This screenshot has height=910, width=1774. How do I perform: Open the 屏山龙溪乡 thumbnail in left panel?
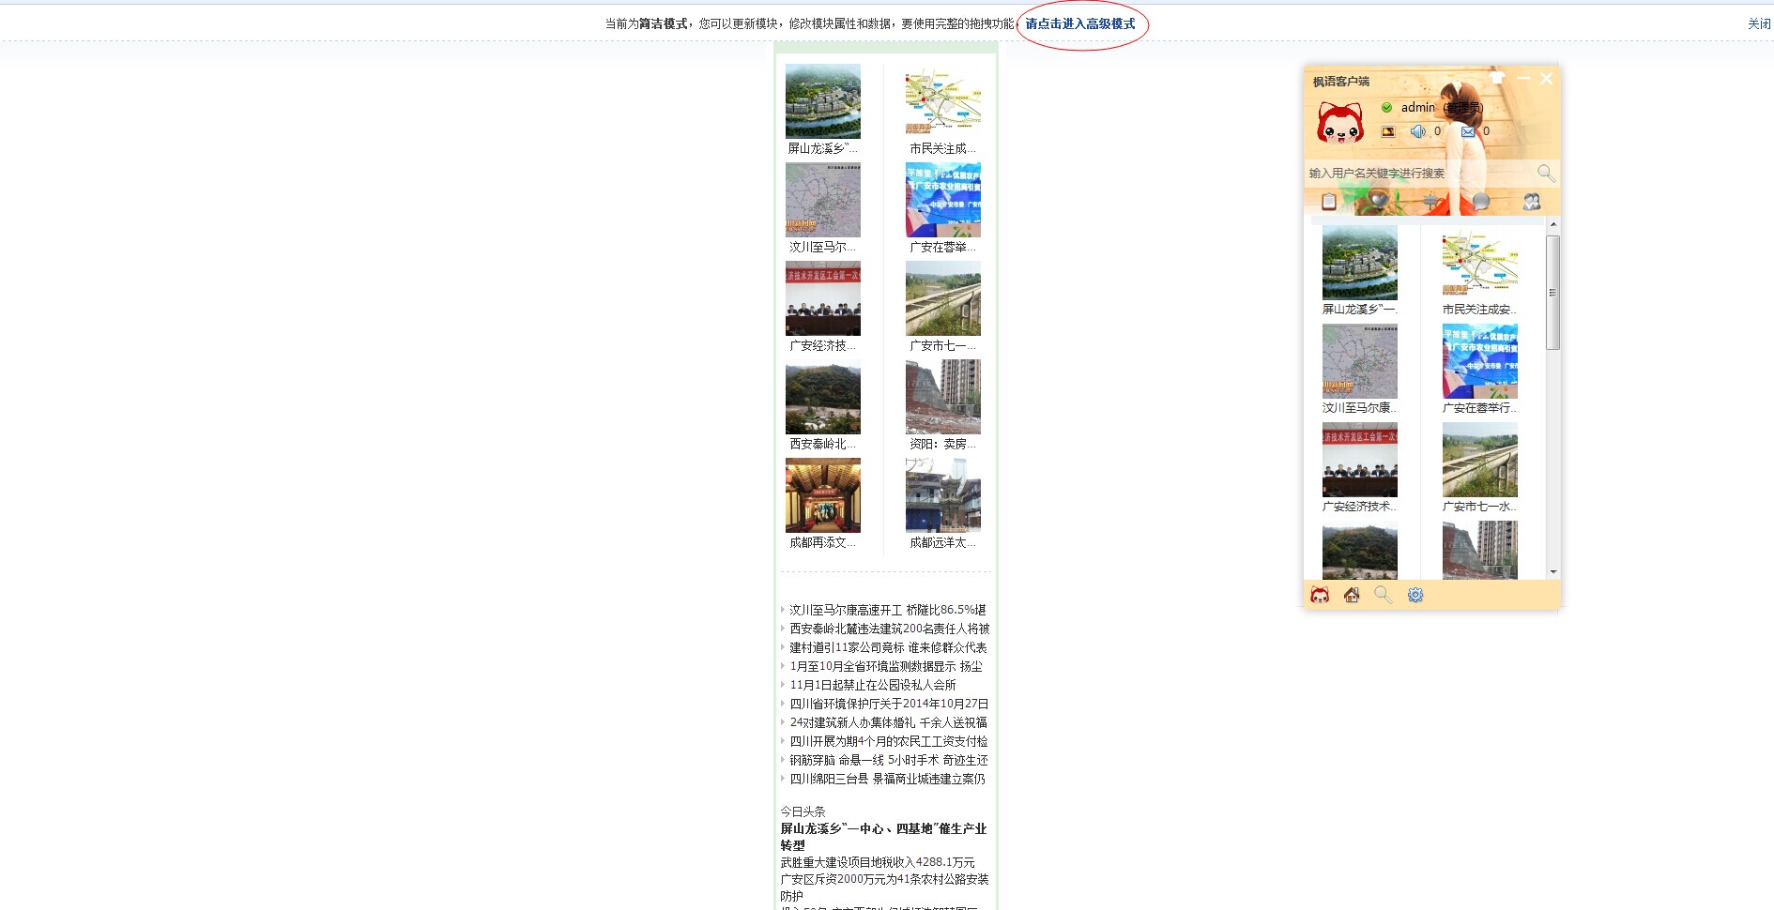tap(823, 101)
